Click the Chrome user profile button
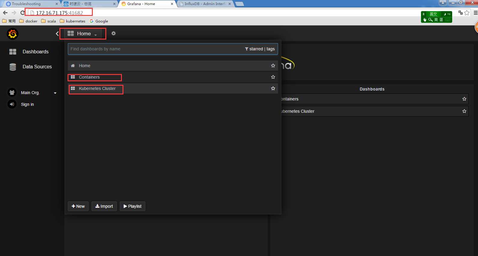The image size is (478, 256). [443, 3]
